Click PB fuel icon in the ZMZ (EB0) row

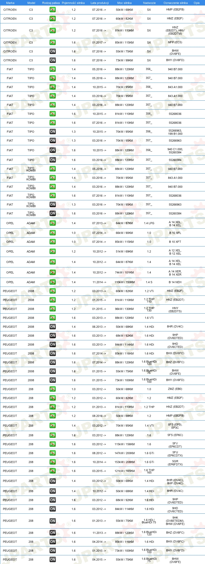coord(53,389)
